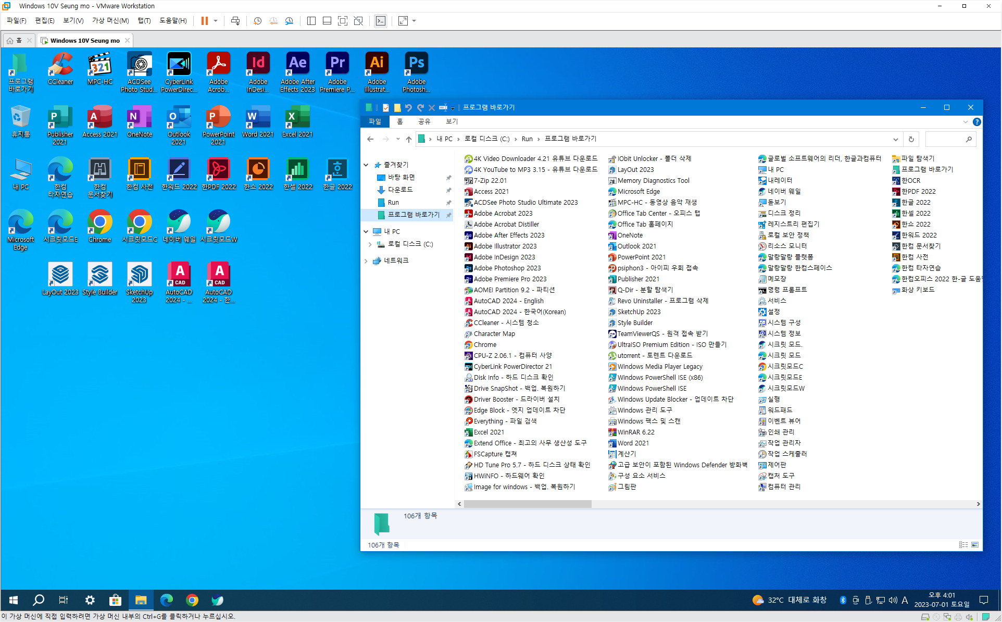Click the Explorer up-arrow navigation button
The height and width of the screenshot is (622, 1002).
click(x=409, y=139)
